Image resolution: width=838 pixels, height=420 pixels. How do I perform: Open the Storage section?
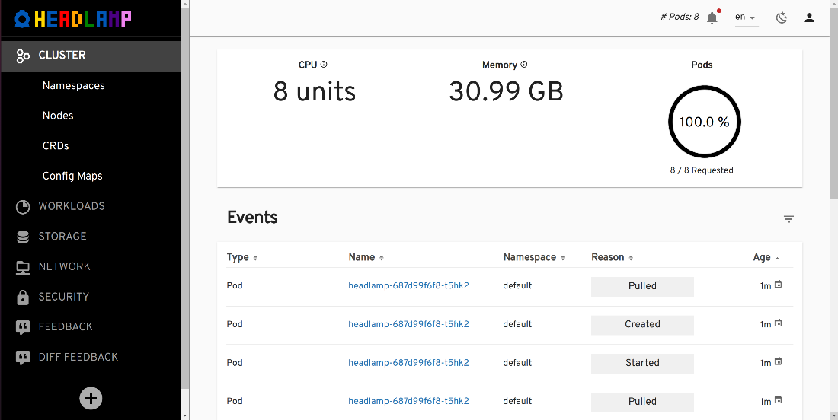click(x=62, y=237)
